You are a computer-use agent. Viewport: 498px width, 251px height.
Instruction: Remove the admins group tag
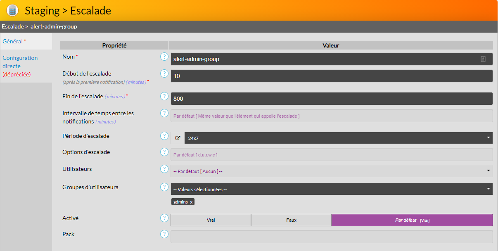(191, 202)
